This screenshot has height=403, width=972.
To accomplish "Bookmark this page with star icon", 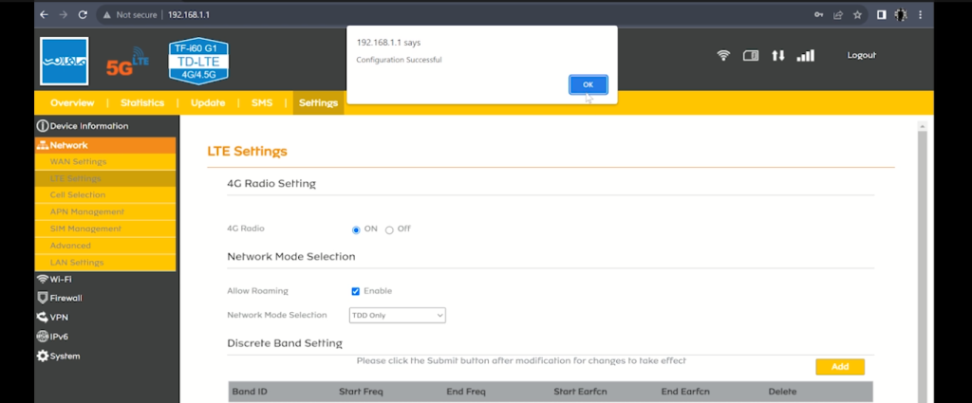I will tap(857, 15).
